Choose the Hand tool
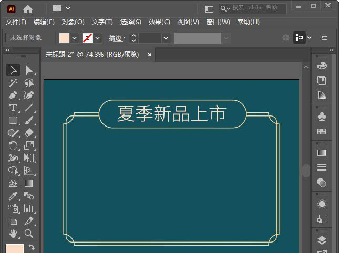This screenshot has width=339, height=253. coord(13,234)
